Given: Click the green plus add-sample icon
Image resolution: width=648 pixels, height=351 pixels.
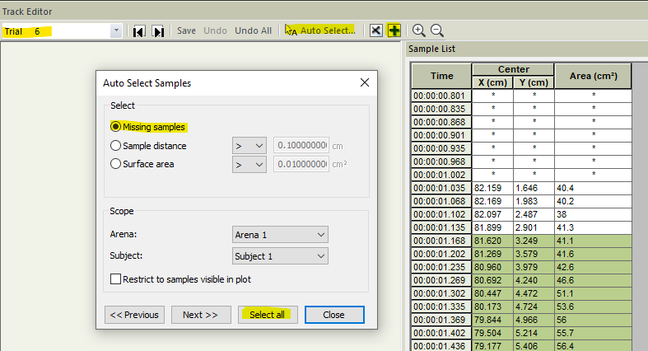Looking at the screenshot, I should pyautogui.click(x=394, y=30).
